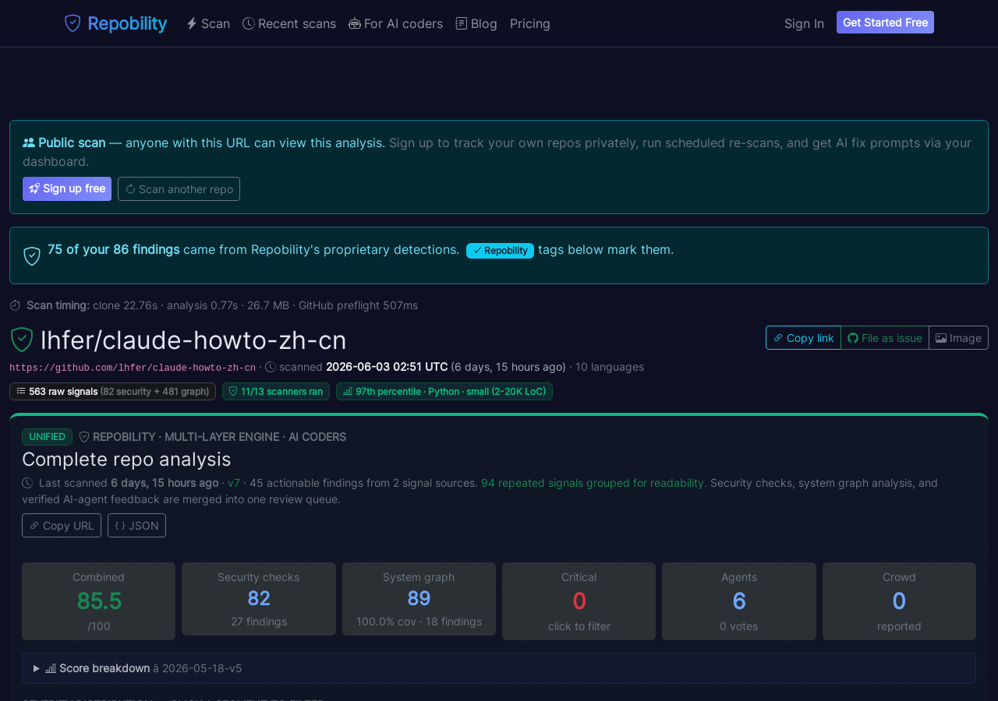Viewport: 998px width, 701px height.
Task: Click the clock icon before 'scanned' date
Action: pyautogui.click(x=271, y=367)
